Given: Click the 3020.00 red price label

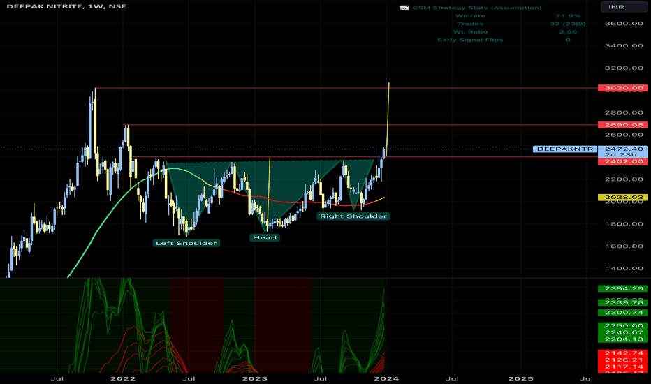Looking at the screenshot, I should pyautogui.click(x=623, y=88).
